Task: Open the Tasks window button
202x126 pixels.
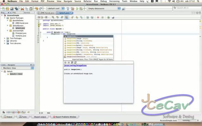Action: tap(23, 117)
